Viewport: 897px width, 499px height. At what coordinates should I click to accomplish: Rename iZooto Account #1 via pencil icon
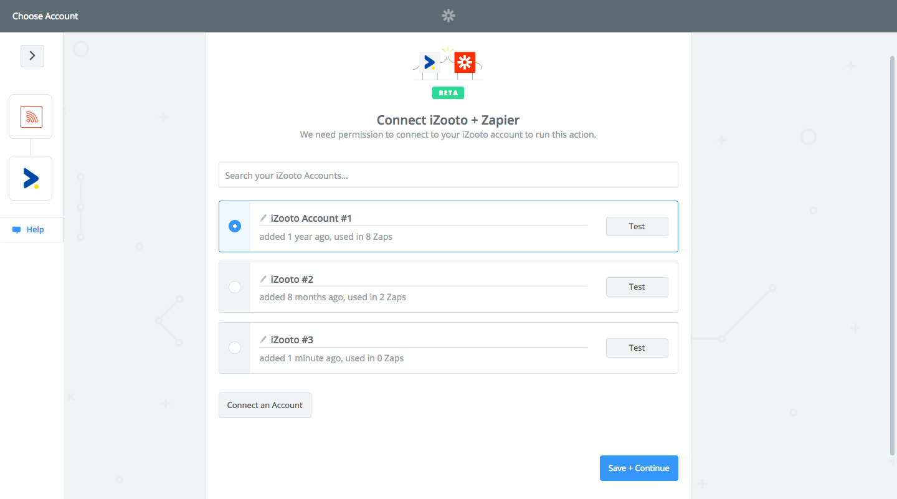coord(263,218)
